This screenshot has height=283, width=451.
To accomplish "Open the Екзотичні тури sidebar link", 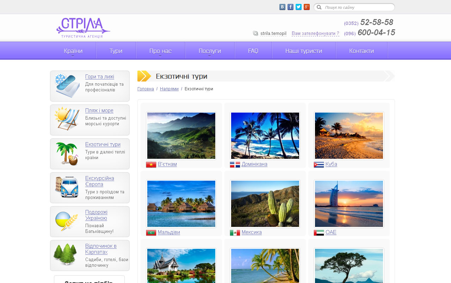I will pyautogui.click(x=103, y=144).
